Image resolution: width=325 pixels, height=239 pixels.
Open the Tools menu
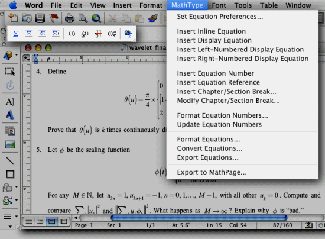click(243, 5)
